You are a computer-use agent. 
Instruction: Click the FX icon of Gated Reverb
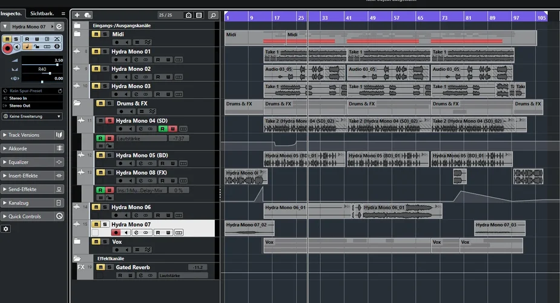[81, 267]
